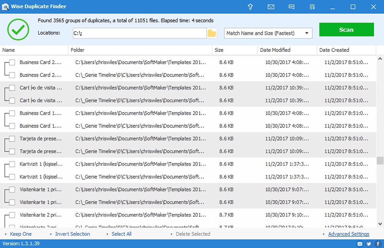This screenshot has width=384, height=248.
Task: Sort by the Size column header
Action: [235, 50]
